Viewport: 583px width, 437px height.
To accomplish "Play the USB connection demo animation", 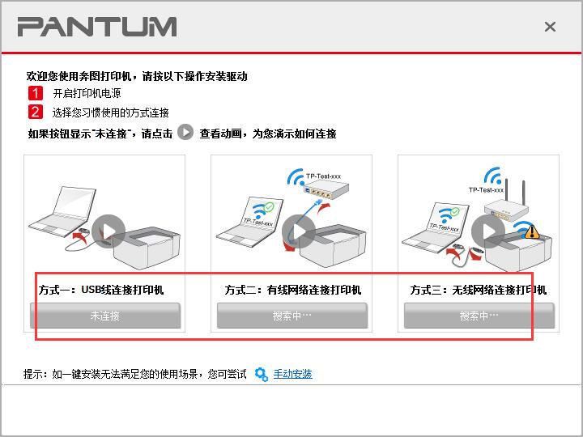I will click(x=109, y=231).
